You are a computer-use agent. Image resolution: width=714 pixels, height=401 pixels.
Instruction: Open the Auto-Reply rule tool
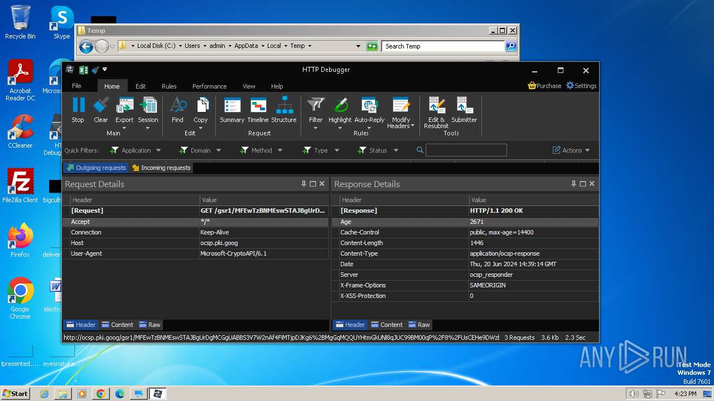(369, 110)
